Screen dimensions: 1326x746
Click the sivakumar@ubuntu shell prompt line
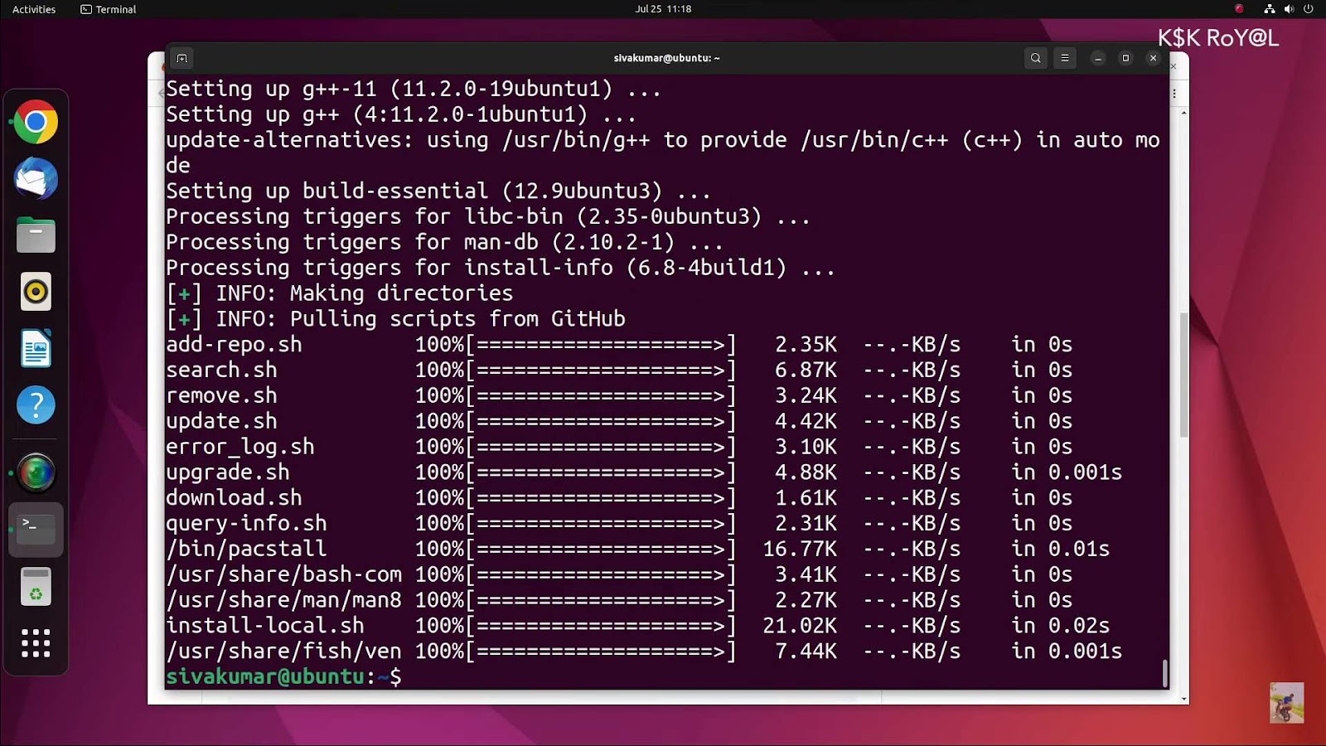283,676
